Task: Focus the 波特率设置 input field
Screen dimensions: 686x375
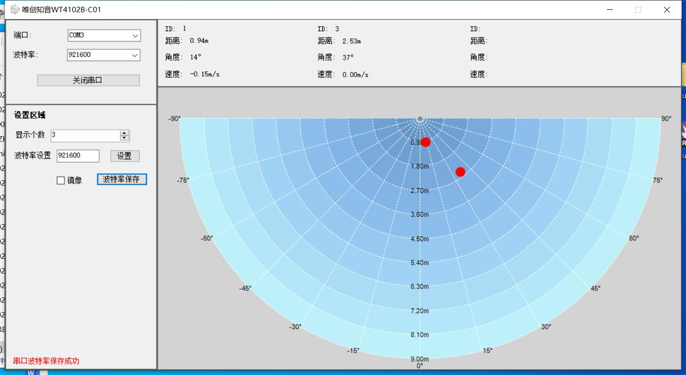Action: (78, 156)
